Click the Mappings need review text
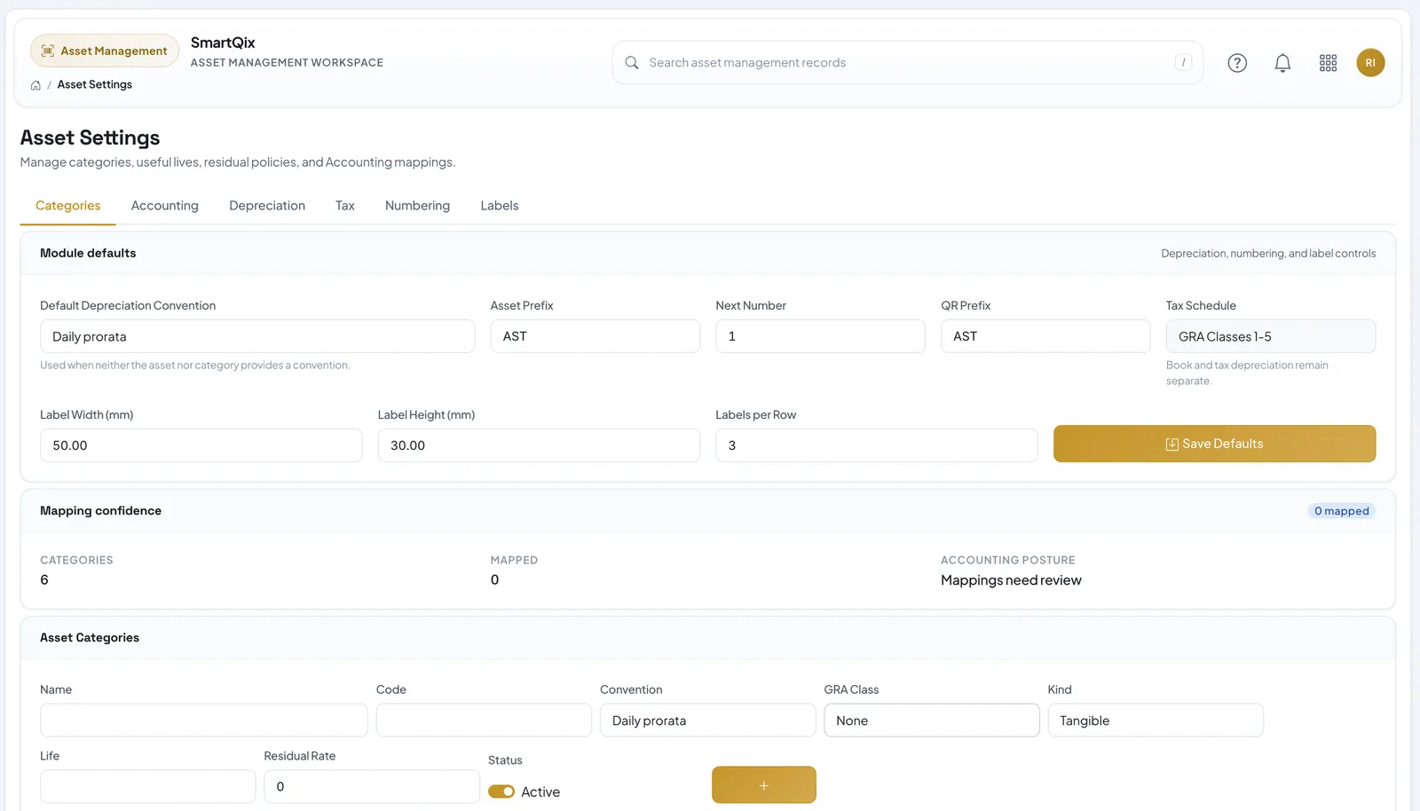 pyautogui.click(x=1011, y=580)
